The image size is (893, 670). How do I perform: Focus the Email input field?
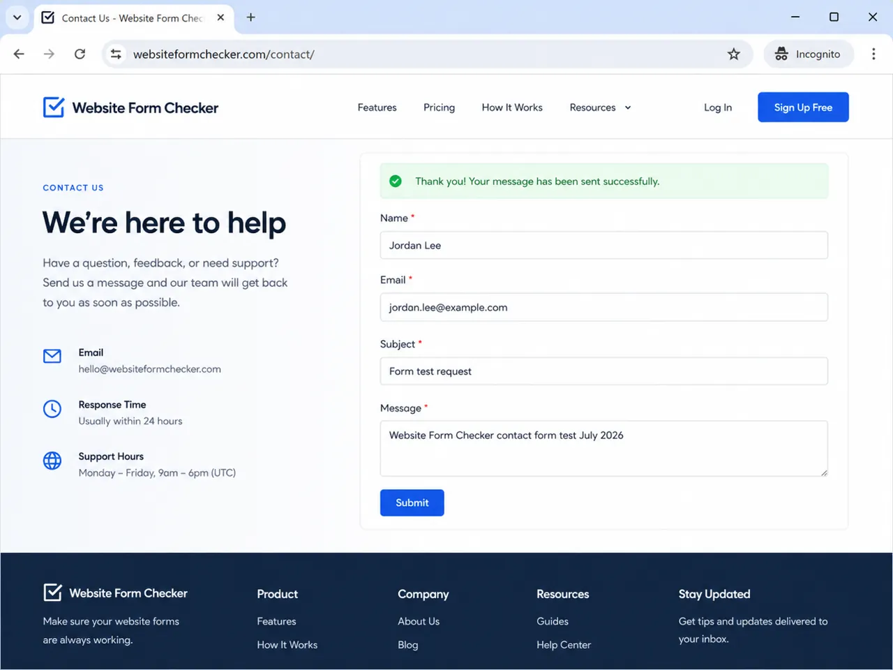603,307
